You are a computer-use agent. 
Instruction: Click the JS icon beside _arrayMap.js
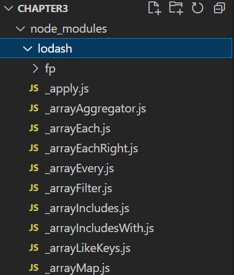coord(34,268)
